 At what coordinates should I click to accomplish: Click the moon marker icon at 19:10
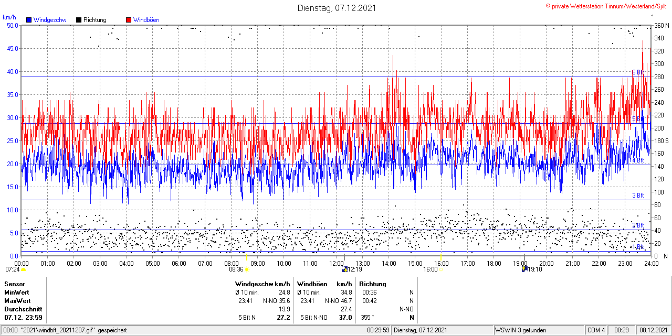tap(524, 269)
